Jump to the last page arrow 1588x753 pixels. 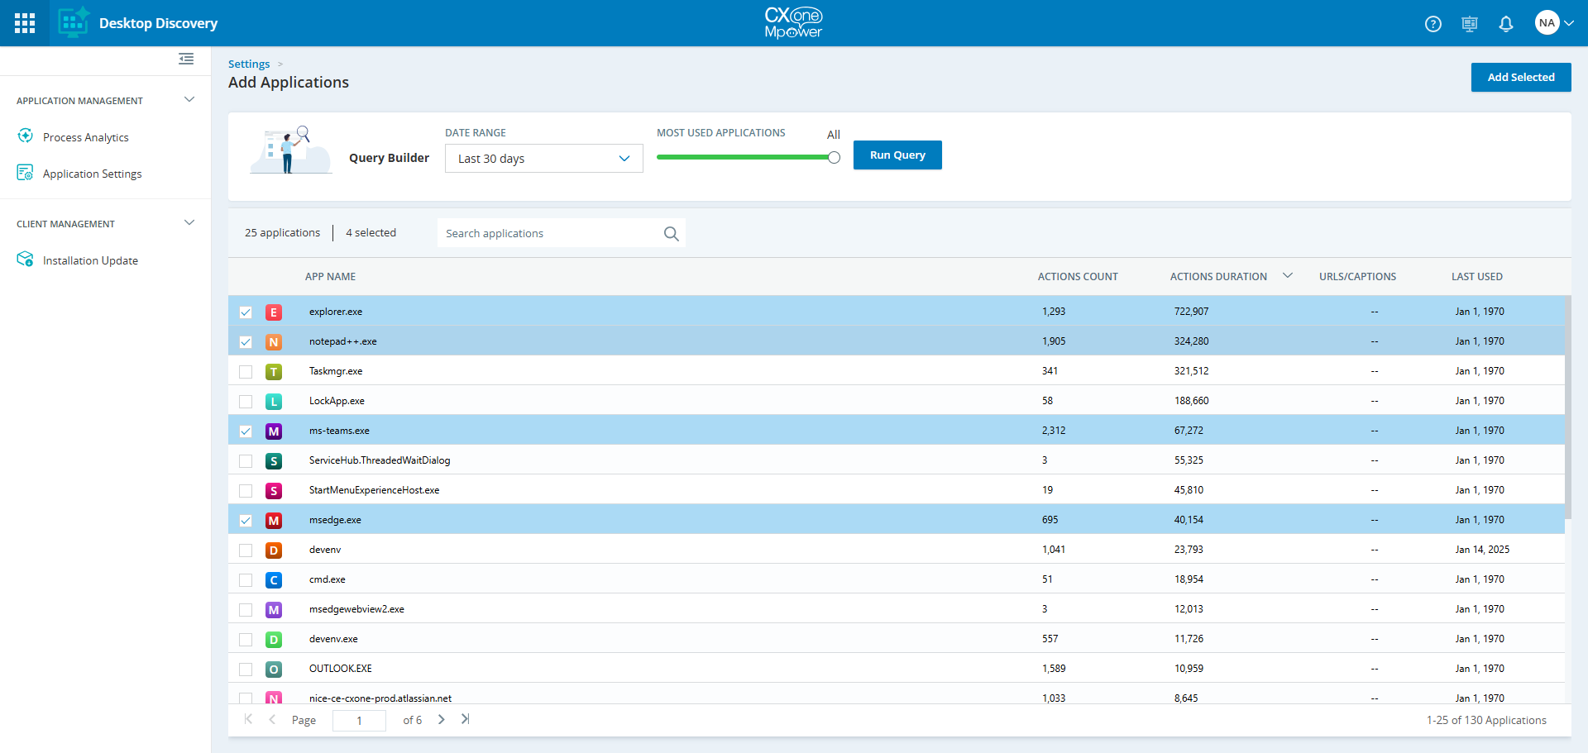tap(466, 719)
